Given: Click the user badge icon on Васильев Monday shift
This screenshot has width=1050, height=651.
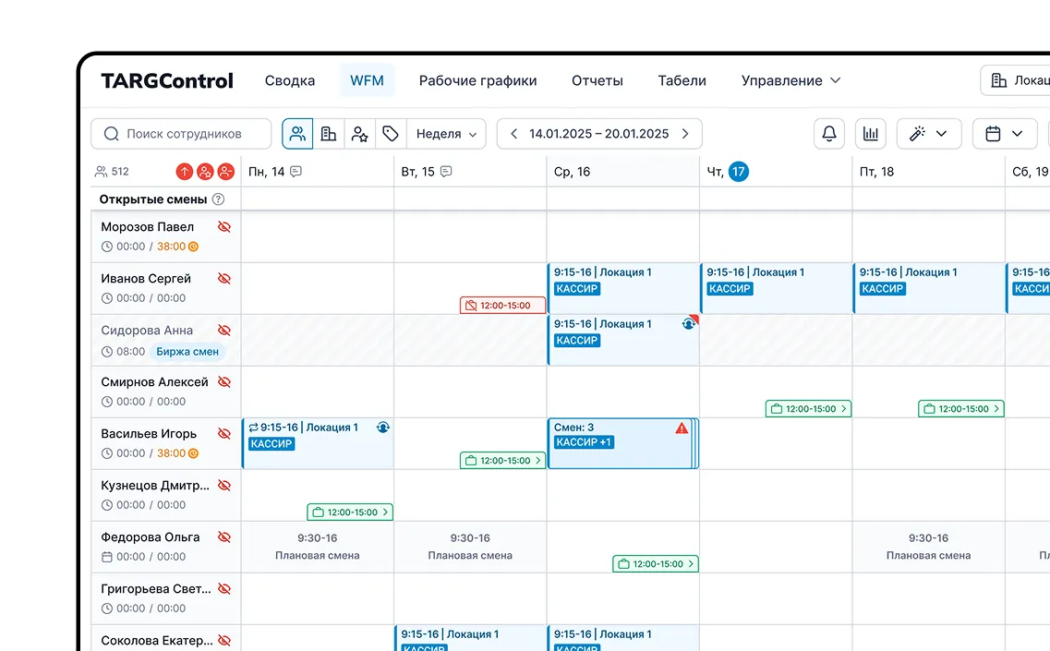Looking at the screenshot, I should click(x=383, y=428).
